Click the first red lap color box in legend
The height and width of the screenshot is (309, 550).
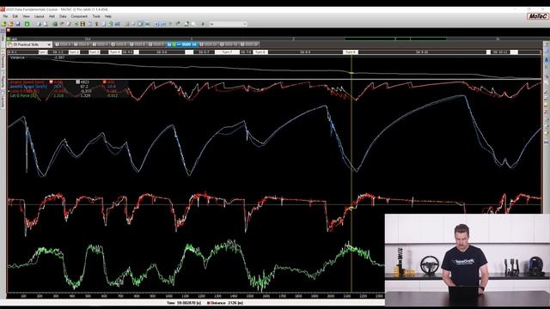point(51,82)
